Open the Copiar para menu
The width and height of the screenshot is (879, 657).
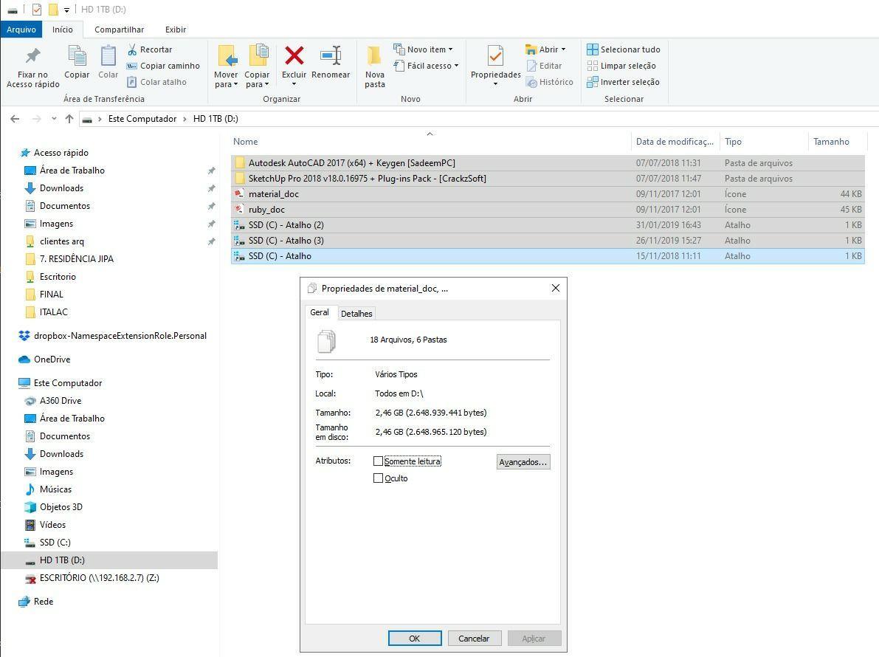(x=257, y=66)
